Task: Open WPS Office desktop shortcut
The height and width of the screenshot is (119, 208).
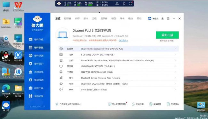Action: pos(18,7)
